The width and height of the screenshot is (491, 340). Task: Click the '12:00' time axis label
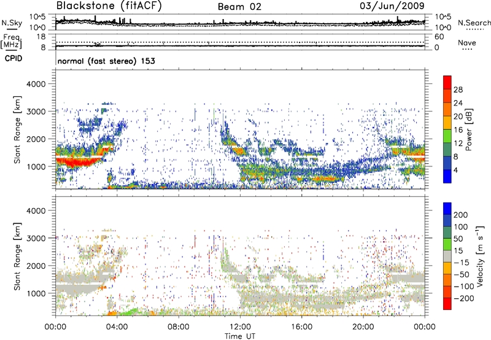pyautogui.click(x=240, y=327)
